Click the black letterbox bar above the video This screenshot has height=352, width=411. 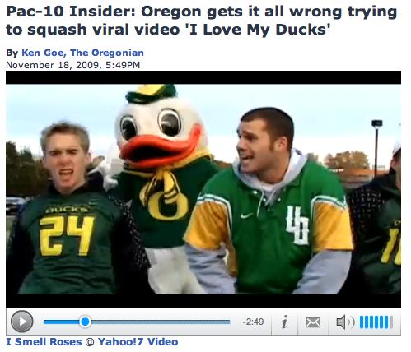point(203,77)
